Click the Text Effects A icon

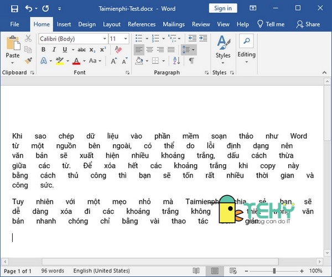tap(44, 61)
